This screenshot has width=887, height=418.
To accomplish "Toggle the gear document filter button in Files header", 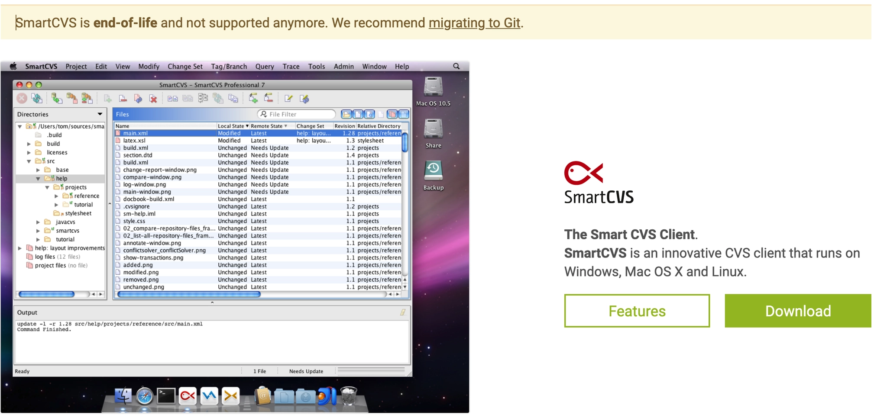I will click(369, 114).
